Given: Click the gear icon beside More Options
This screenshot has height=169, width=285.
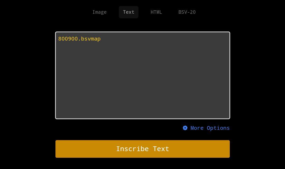Looking at the screenshot, I should [x=185, y=128].
